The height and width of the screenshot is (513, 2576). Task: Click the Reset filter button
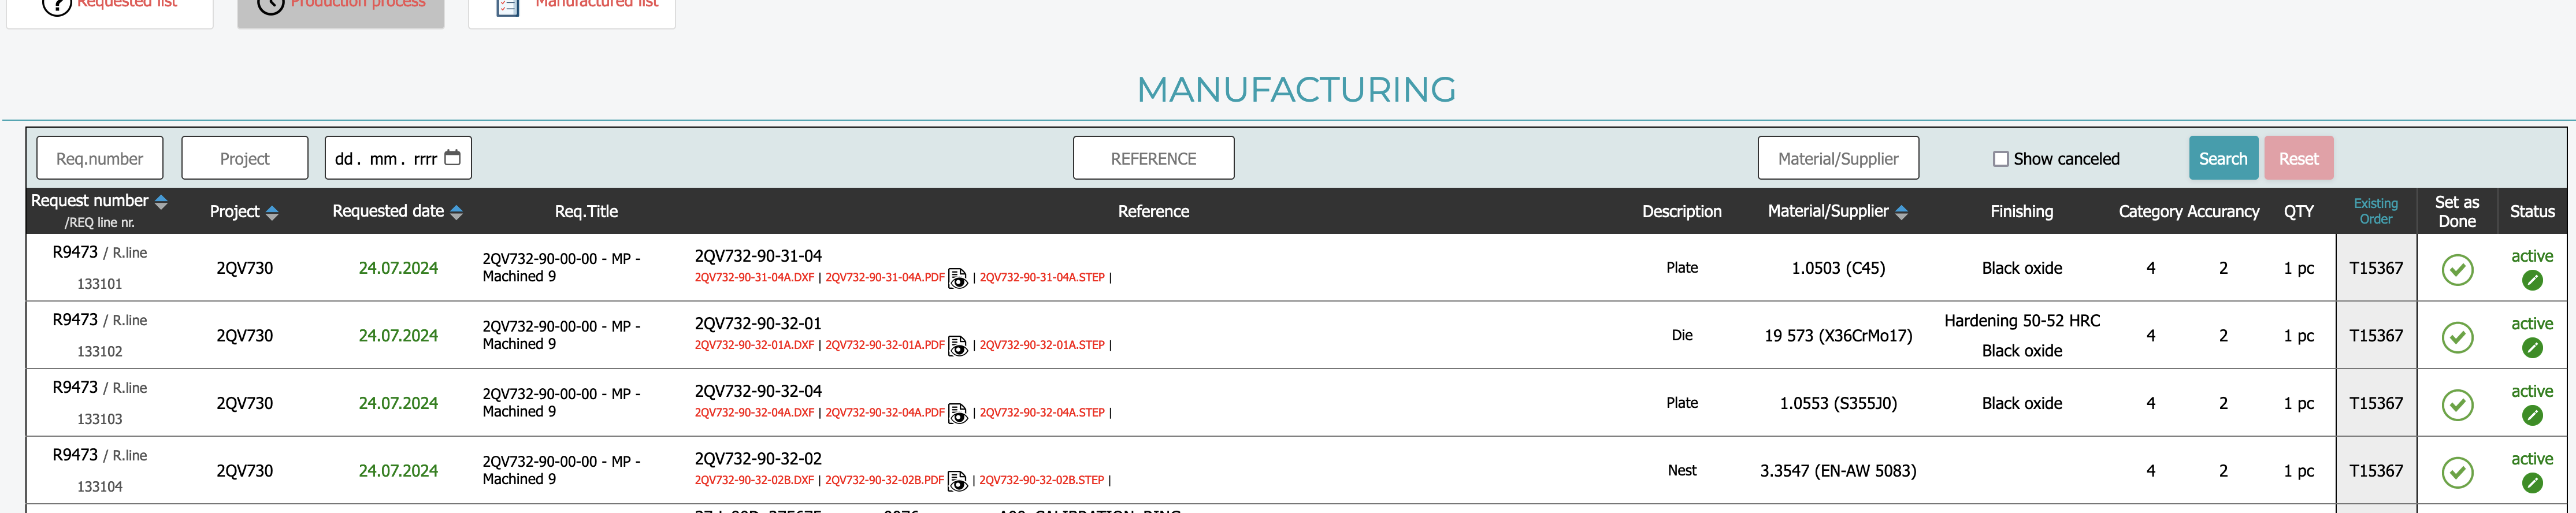[2297, 159]
